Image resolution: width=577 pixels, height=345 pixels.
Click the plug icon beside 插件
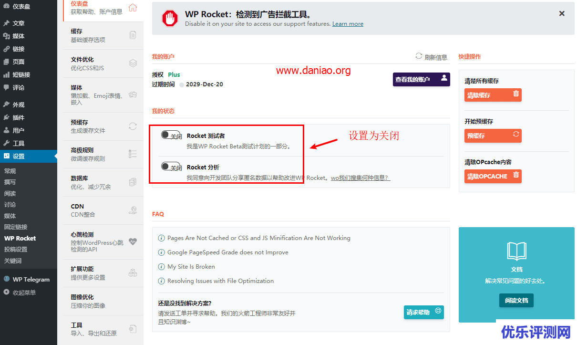(x=6, y=117)
